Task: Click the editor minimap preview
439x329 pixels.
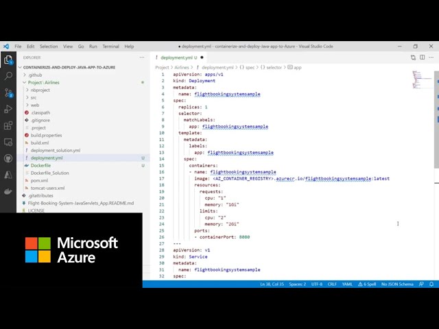Action: pos(422,80)
